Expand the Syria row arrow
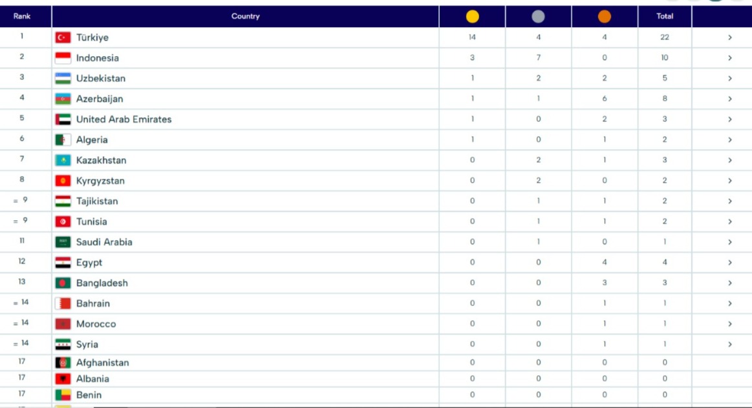 point(729,345)
